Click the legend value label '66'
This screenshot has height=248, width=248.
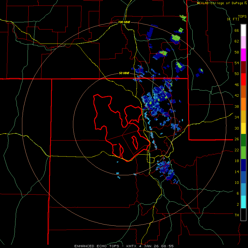tap(237, 30)
